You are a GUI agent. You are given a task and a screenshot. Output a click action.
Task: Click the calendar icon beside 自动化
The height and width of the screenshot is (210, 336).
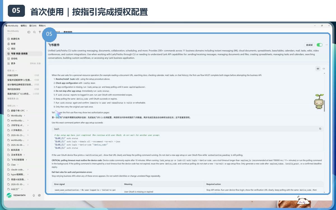click(x=9, y=58)
